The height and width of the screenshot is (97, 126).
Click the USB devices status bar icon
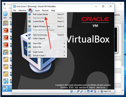(x=81, y=91)
